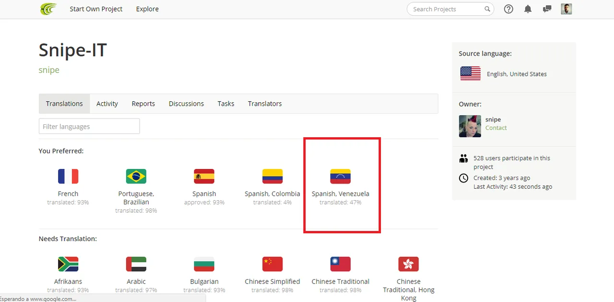Click the owner snipe avatar photo
The height and width of the screenshot is (302, 614).
(470, 126)
